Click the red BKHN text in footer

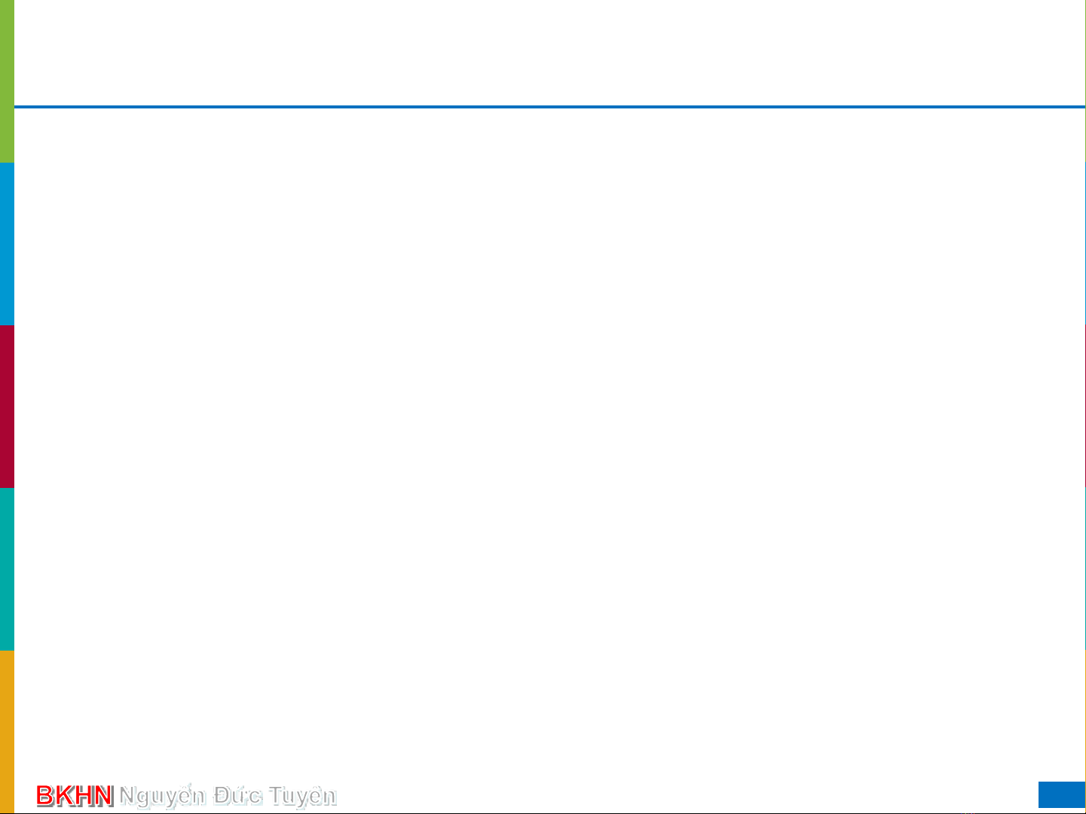pos(75,795)
